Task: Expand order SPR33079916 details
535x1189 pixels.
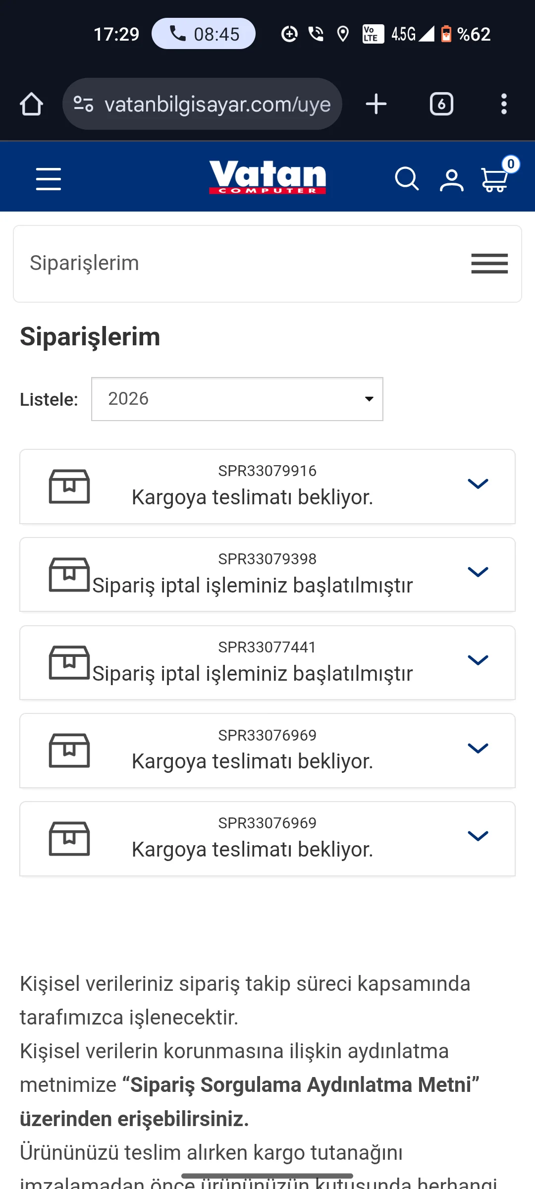Action: [478, 484]
